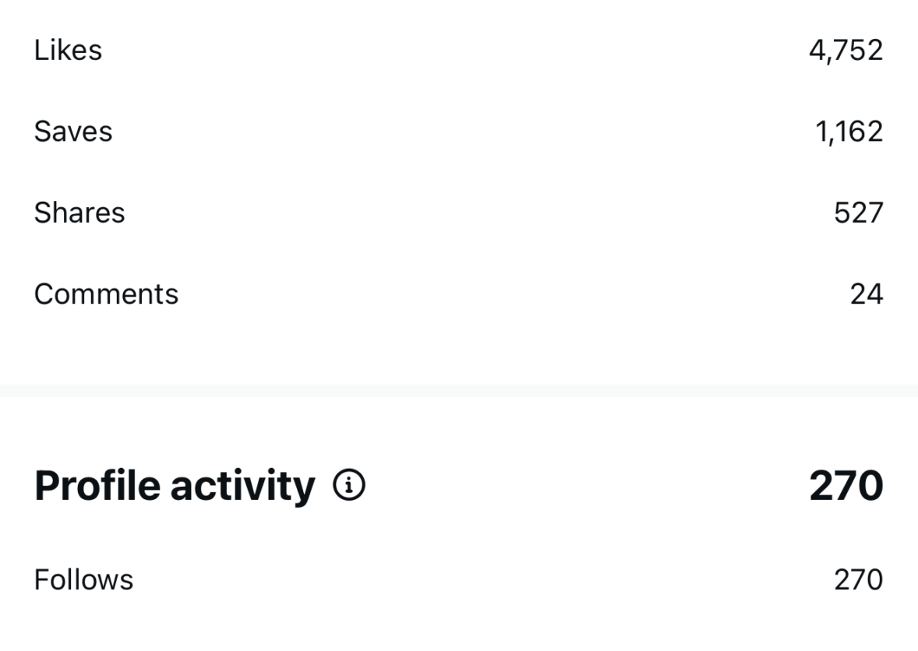Click the Likes label
Screen dimensions: 918x651
pyautogui.click(x=68, y=51)
